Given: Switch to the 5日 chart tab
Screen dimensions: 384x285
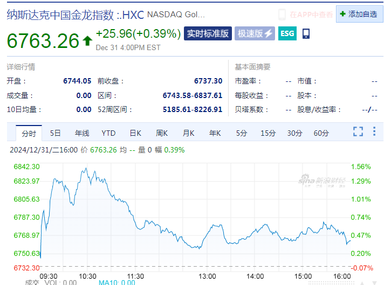Looking at the screenshot, I should pos(56,133).
